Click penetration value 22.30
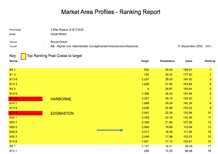 (169, 113)
